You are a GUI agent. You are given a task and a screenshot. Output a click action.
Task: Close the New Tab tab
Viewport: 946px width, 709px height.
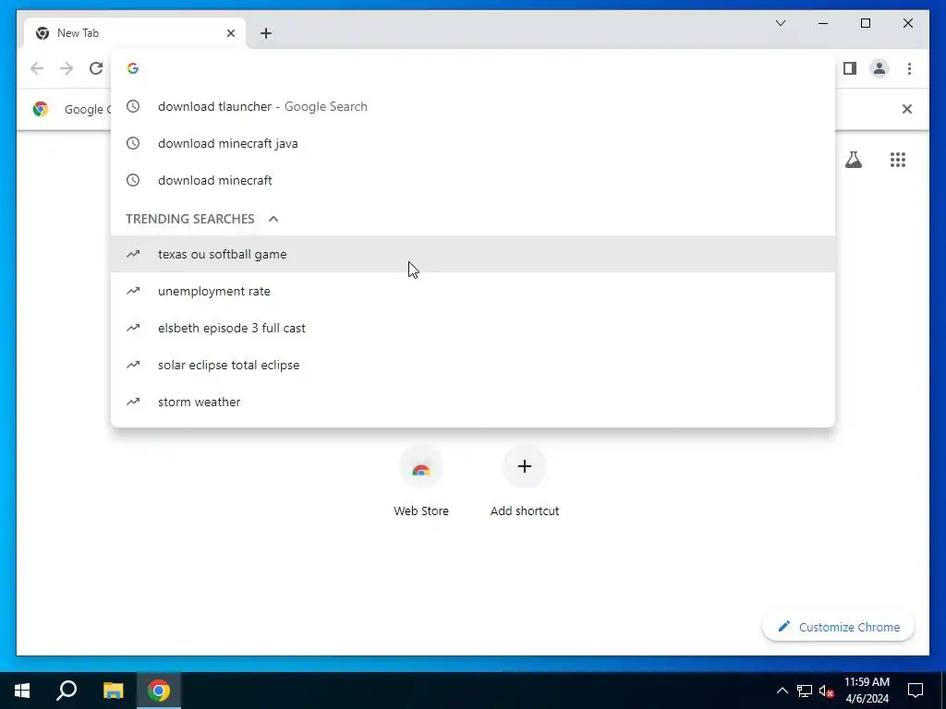pos(230,33)
